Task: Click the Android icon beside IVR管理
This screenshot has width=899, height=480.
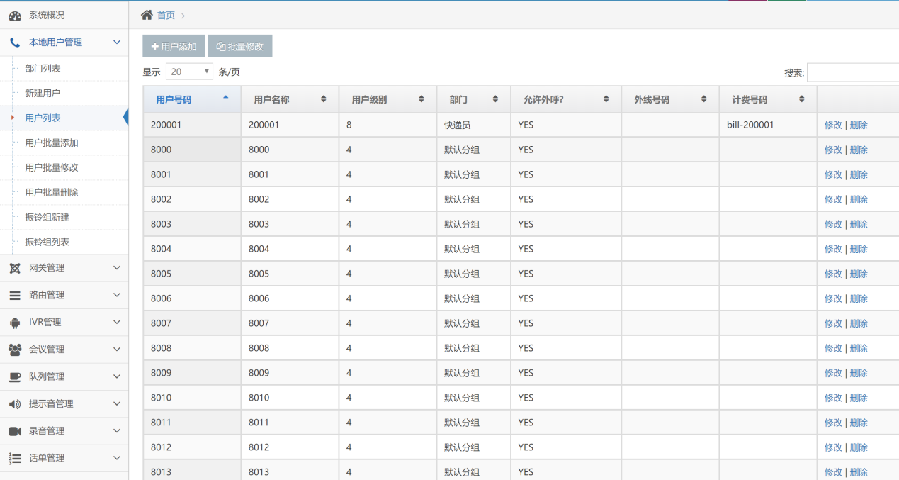Action: [15, 323]
